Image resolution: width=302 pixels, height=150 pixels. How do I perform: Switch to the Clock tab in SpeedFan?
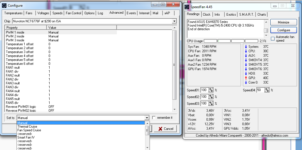tap(206, 15)
